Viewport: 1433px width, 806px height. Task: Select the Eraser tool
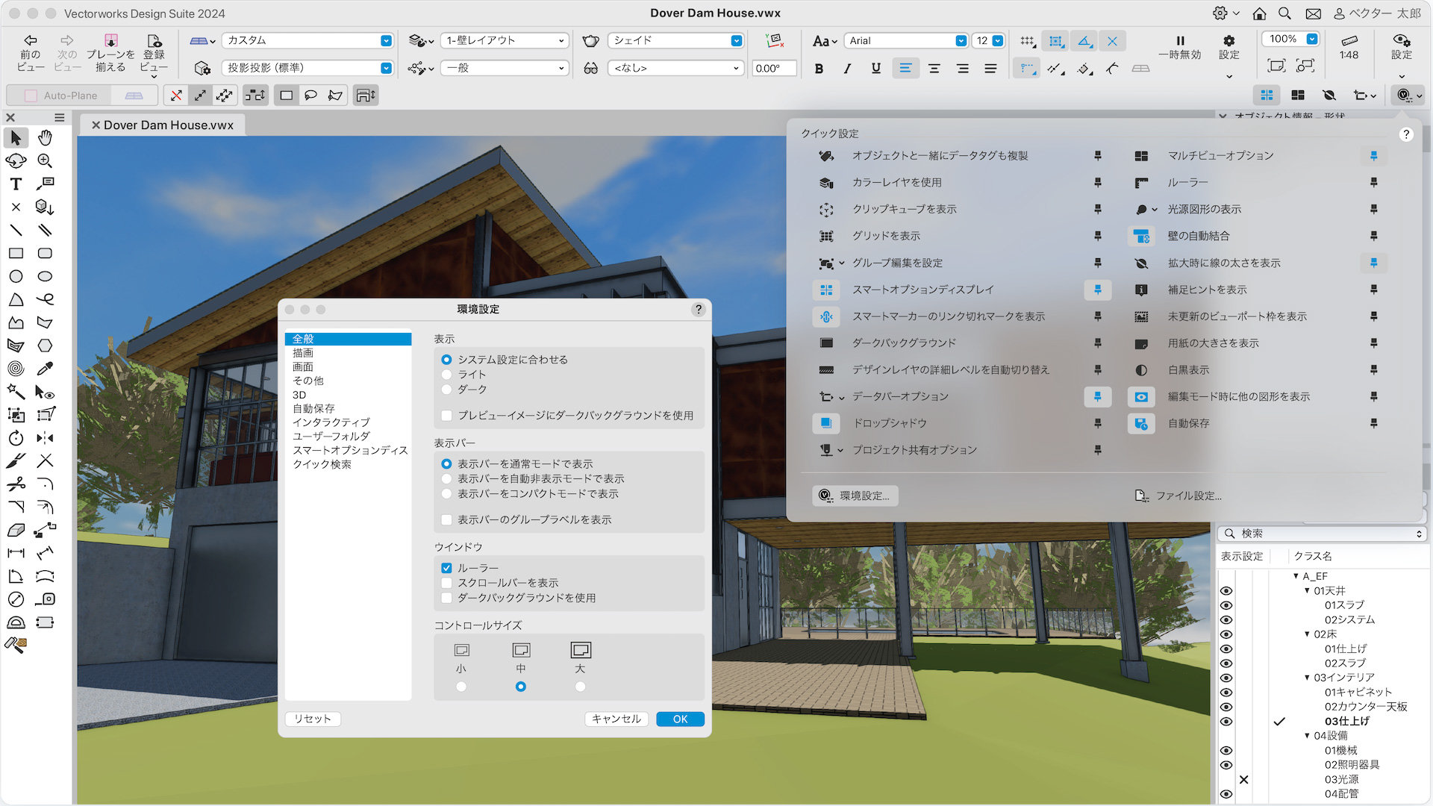16,531
